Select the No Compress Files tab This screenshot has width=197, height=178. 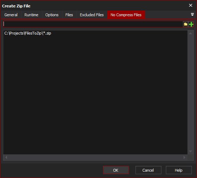coord(126,15)
